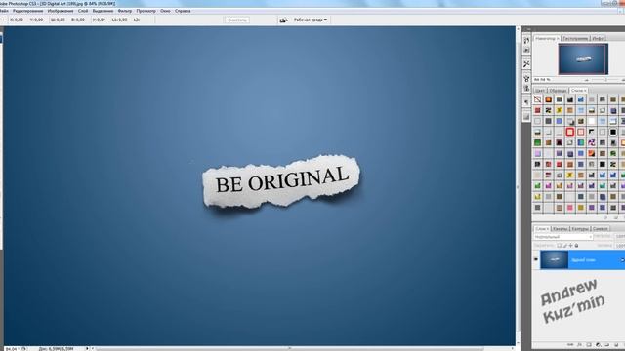
Task: Click the link layers icon at the Layers panel bottom
Action: tap(570, 344)
